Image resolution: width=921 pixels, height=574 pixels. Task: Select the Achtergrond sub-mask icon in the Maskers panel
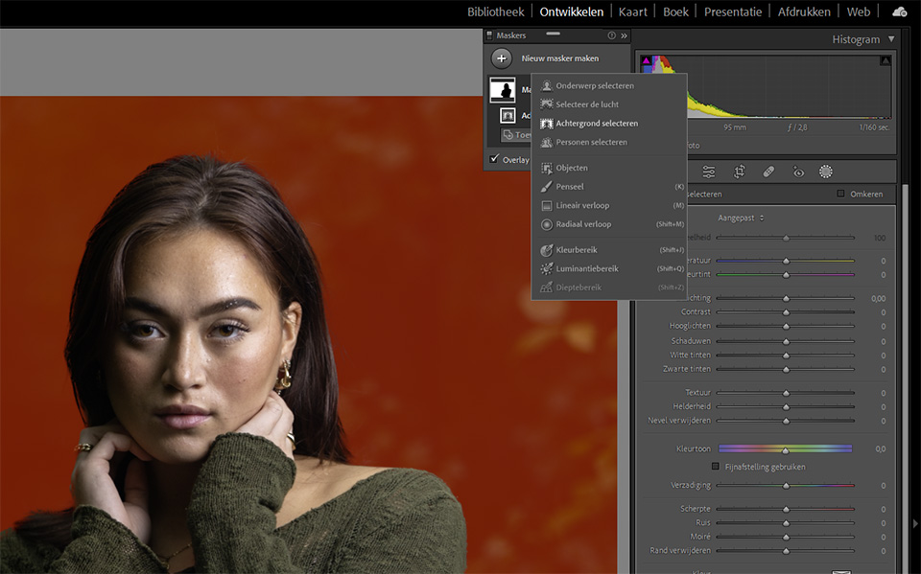(508, 116)
